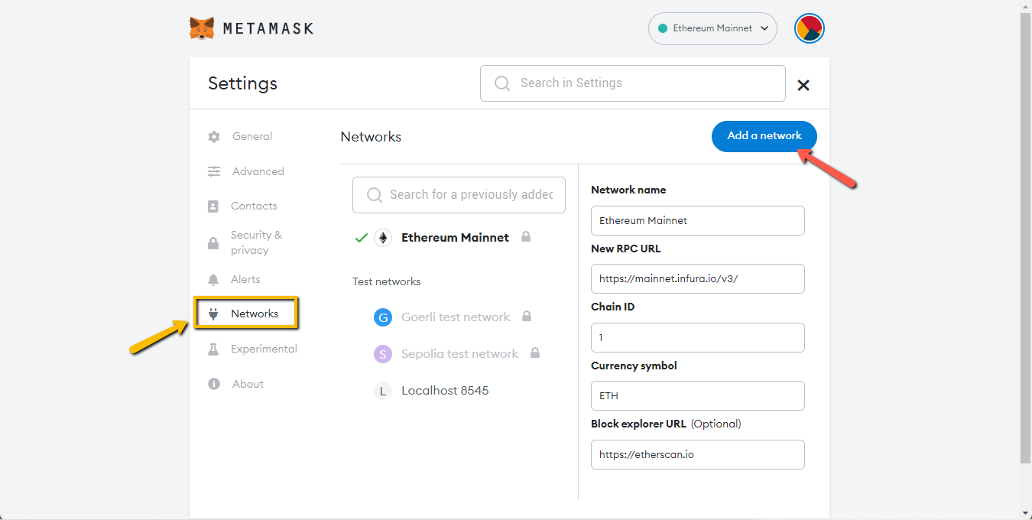Click the lock icon beside Goerli

click(x=527, y=316)
